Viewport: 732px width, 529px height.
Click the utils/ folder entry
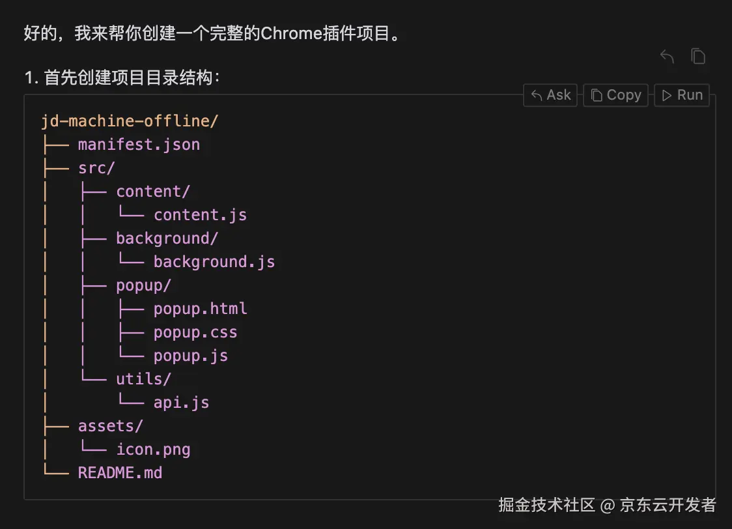[143, 379]
